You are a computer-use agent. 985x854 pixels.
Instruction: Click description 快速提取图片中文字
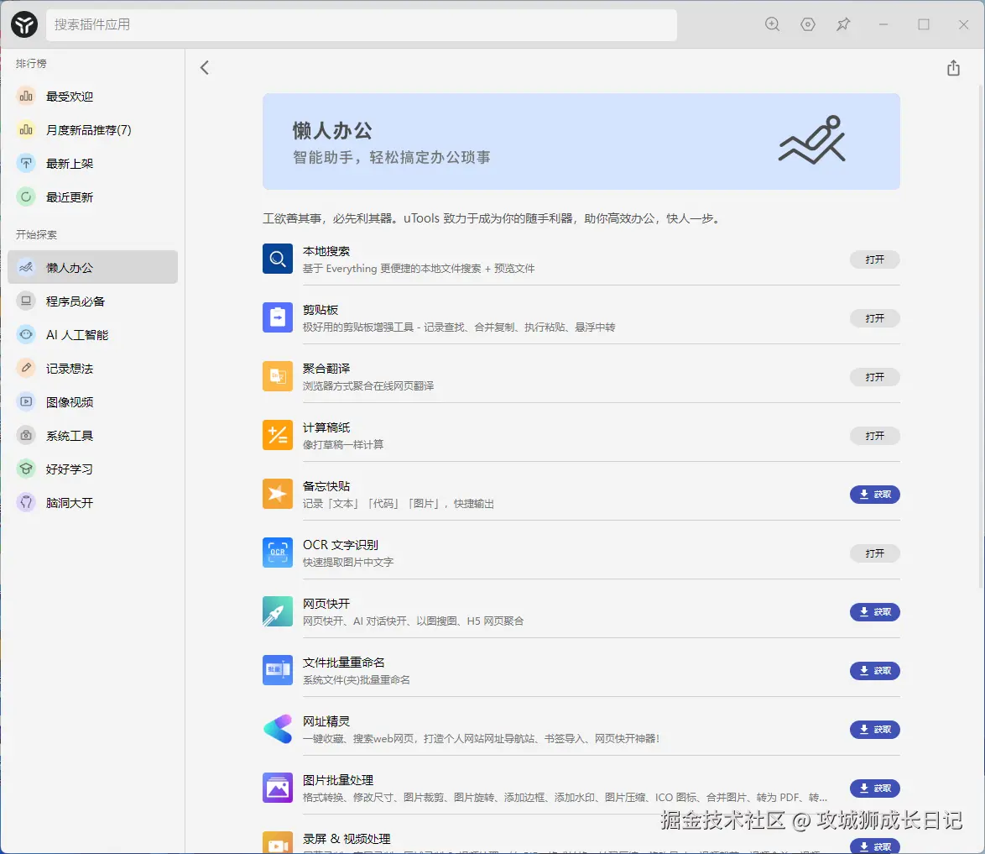coord(348,563)
